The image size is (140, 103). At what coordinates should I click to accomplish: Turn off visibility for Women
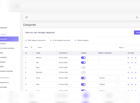coord(83,58)
